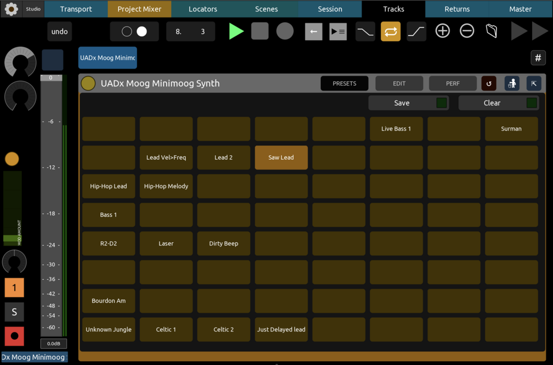
Task: Load the Dirty Beep preset
Action: (223, 243)
